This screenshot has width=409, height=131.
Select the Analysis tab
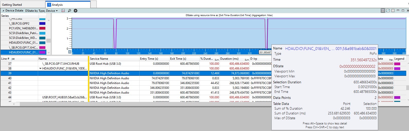pos(68,5)
